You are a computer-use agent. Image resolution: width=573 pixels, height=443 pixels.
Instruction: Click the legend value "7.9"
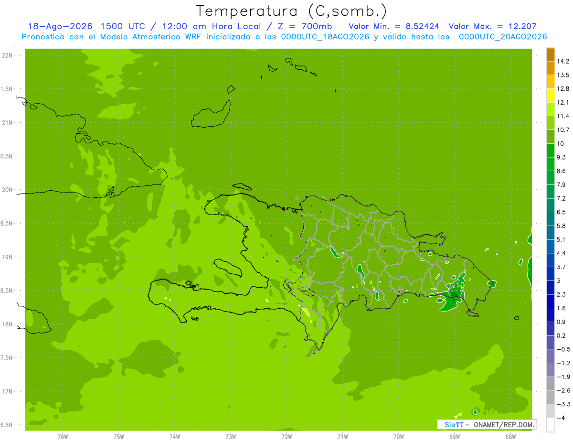coord(562,184)
